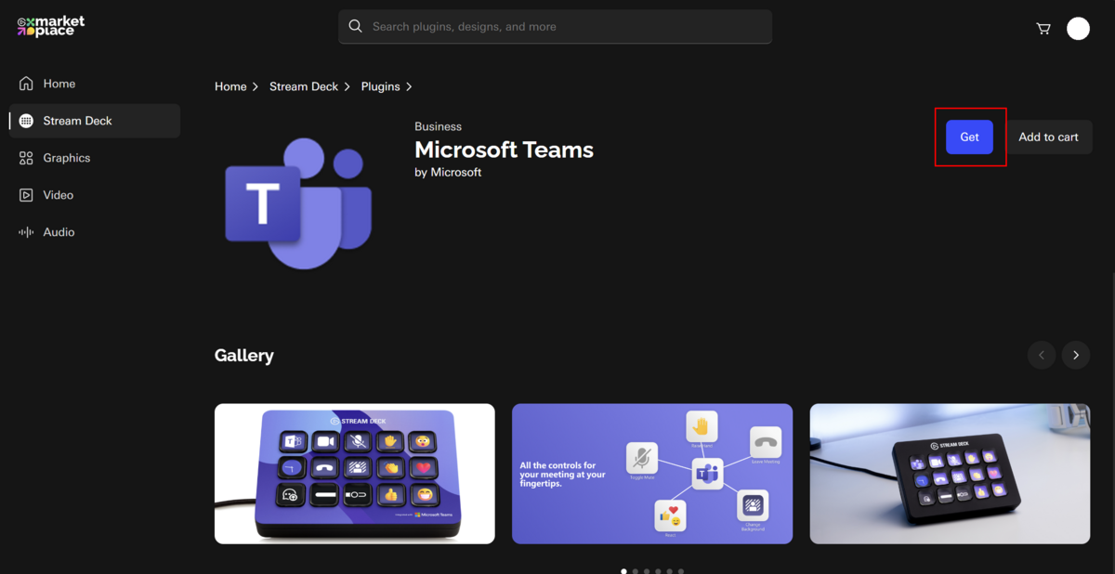Click the Home house icon in sidebar

pyautogui.click(x=26, y=84)
